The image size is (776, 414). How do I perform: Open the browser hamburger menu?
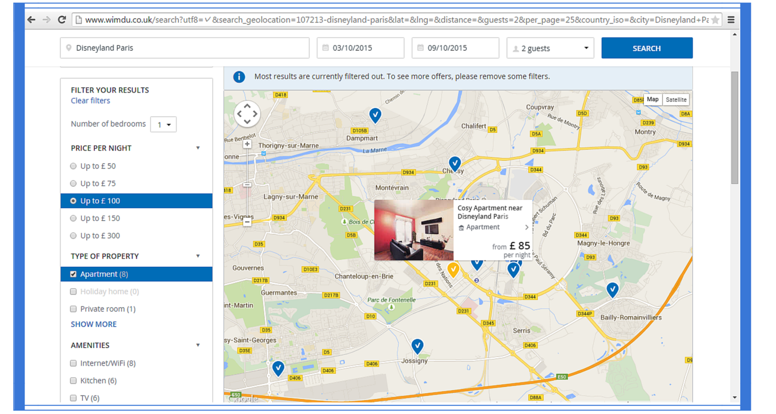click(x=731, y=20)
